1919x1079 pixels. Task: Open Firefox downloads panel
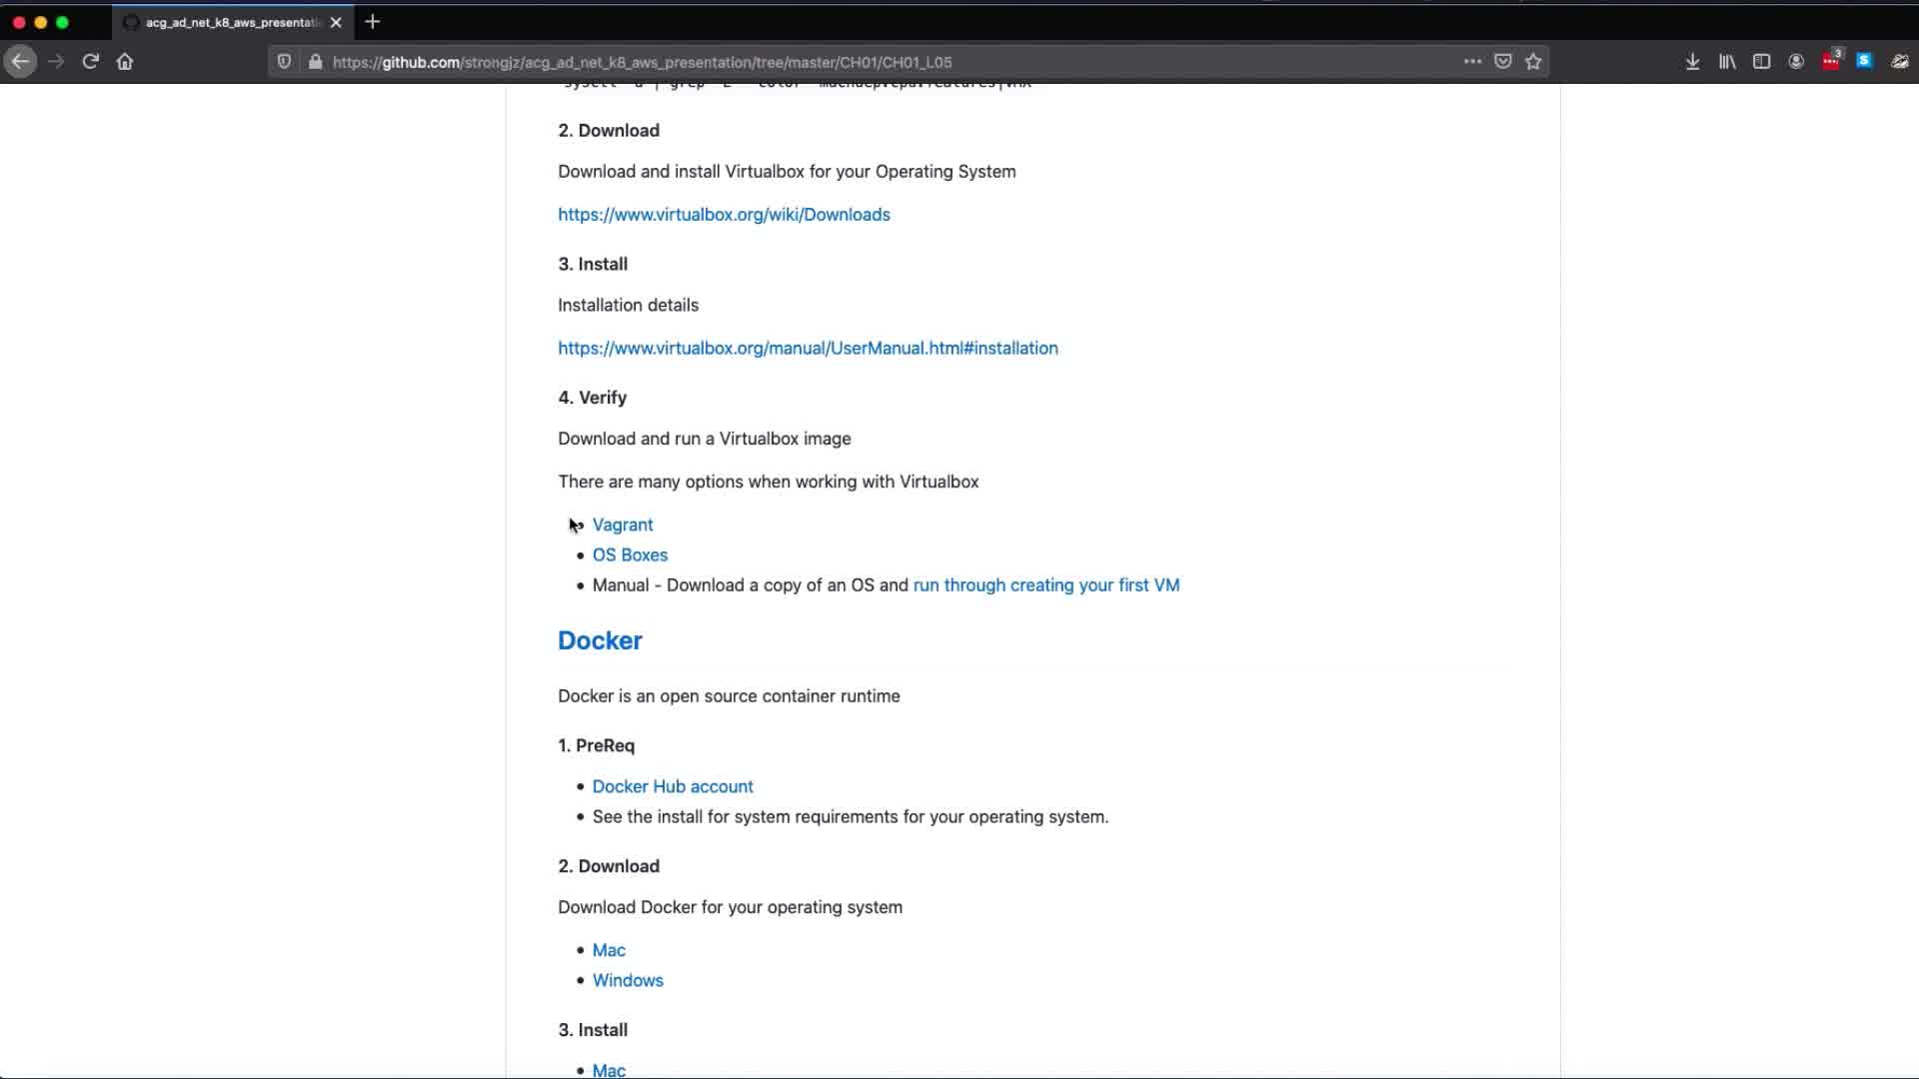click(x=1692, y=62)
